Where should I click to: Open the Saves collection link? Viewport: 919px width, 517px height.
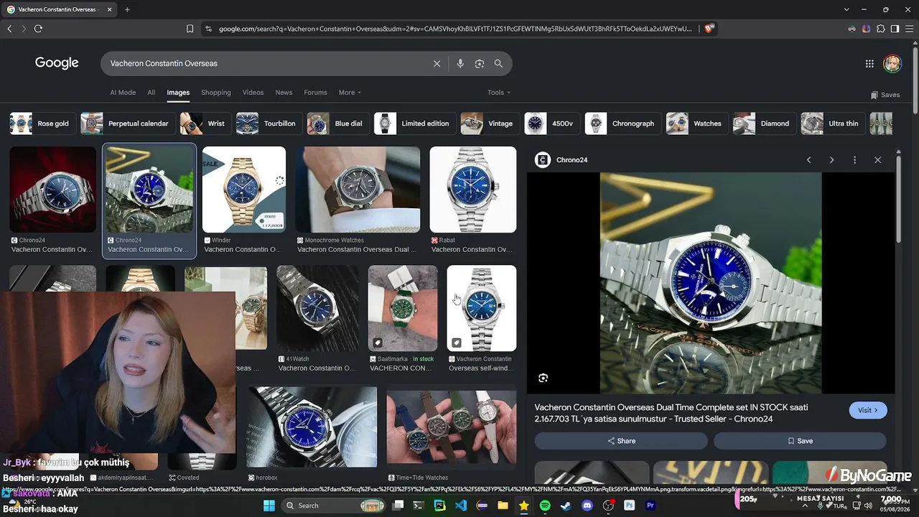point(885,95)
